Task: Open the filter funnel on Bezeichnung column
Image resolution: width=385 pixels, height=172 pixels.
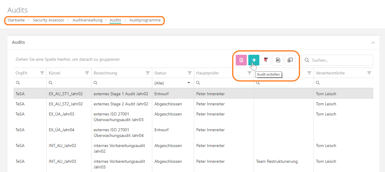Action: tap(148, 73)
